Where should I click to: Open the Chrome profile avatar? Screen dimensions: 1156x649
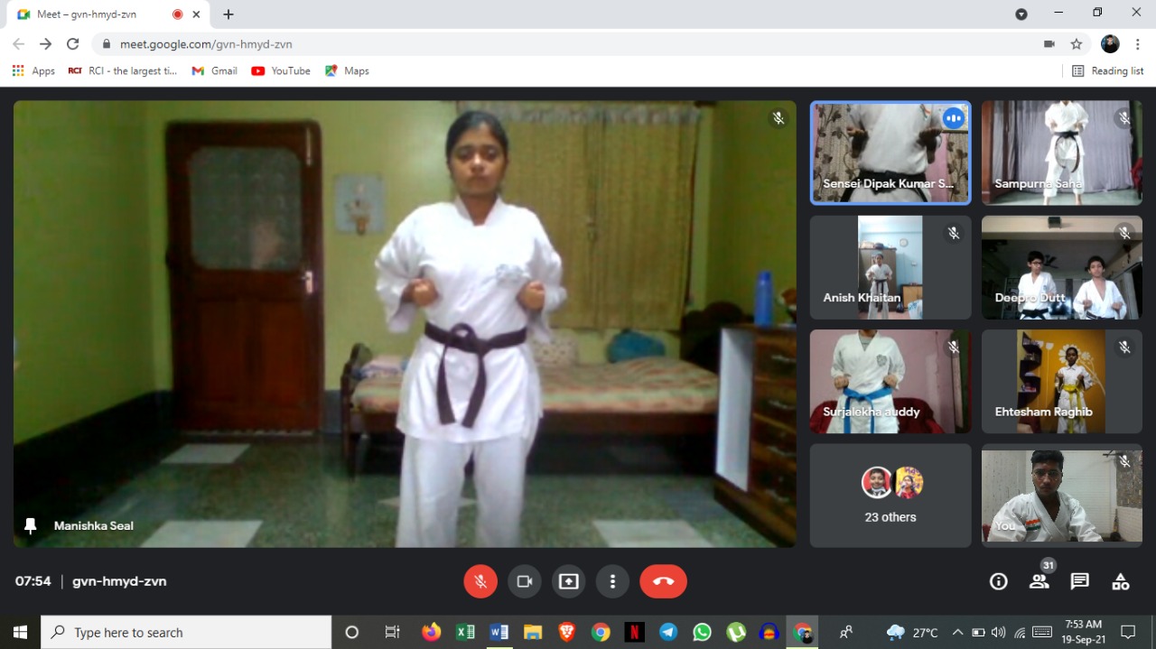[x=1111, y=43]
